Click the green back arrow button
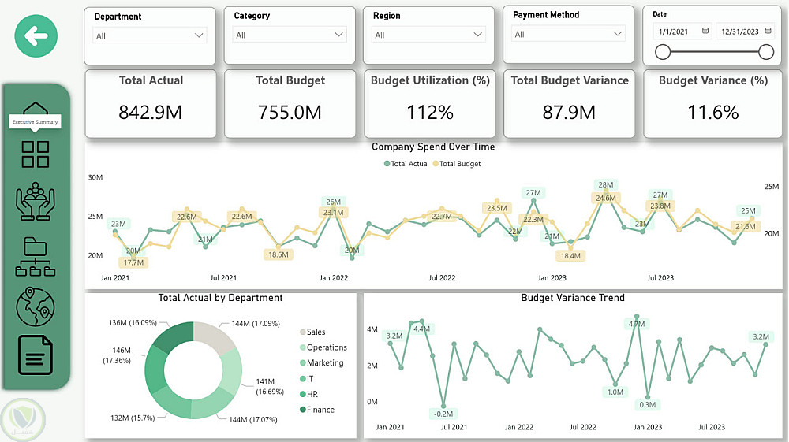Image resolution: width=789 pixels, height=442 pixels. point(36,35)
